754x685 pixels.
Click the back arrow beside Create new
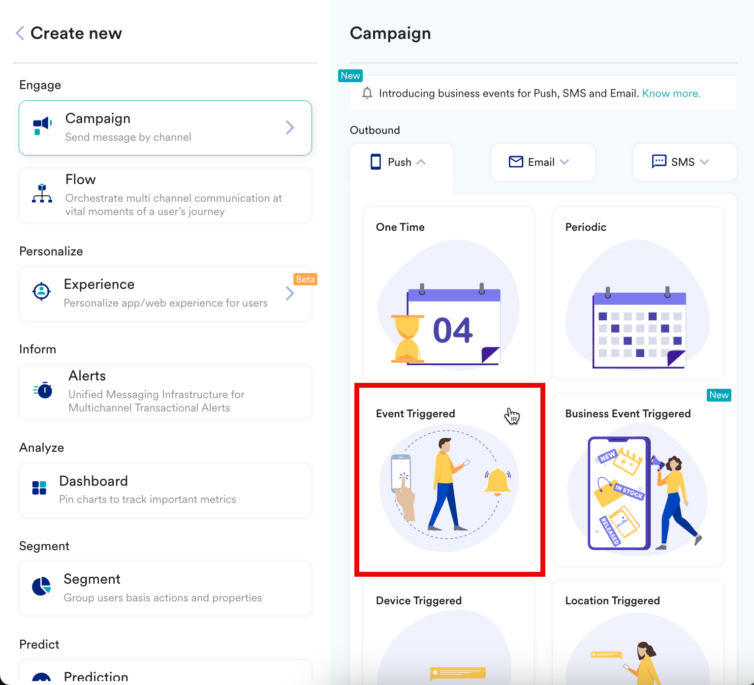click(20, 33)
